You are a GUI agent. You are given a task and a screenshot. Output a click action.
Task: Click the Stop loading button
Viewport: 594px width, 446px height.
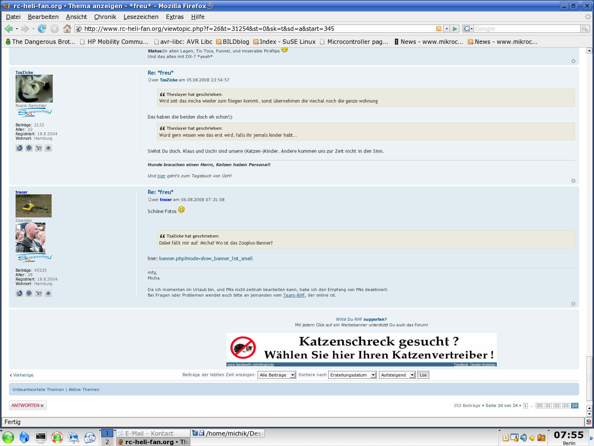tap(55, 29)
